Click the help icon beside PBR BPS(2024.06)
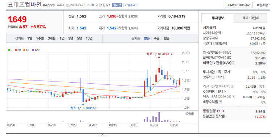Viewport: 280px width, 137px height. click(233, 97)
